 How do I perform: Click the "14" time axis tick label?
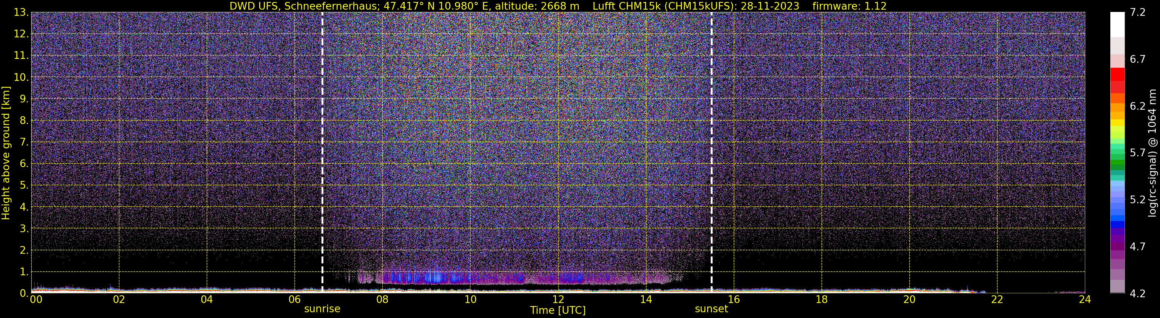click(x=646, y=300)
